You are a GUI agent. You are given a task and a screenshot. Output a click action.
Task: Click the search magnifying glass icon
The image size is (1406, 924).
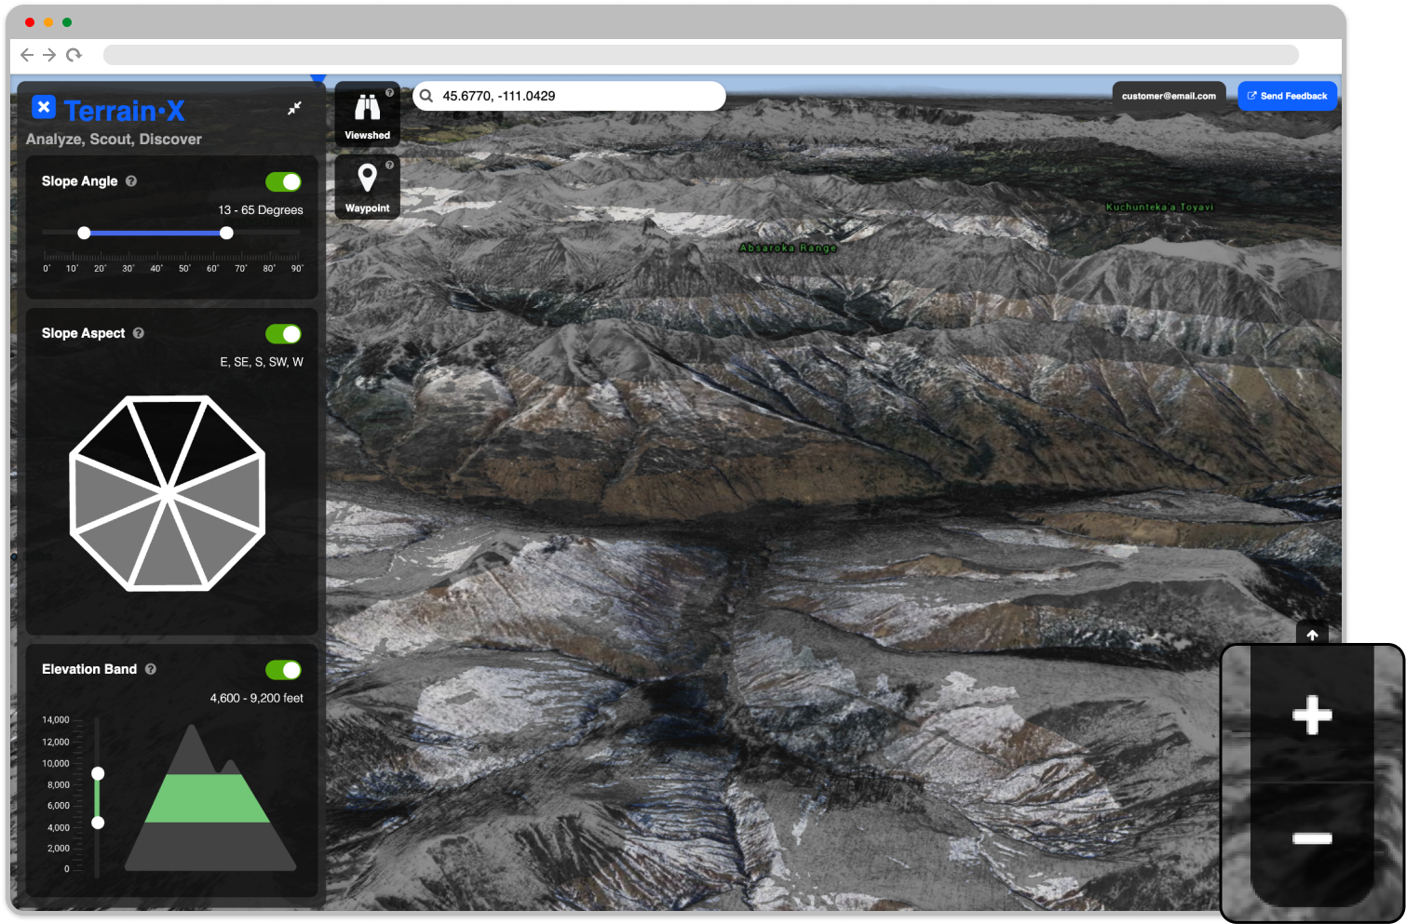[x=426, y=96]
